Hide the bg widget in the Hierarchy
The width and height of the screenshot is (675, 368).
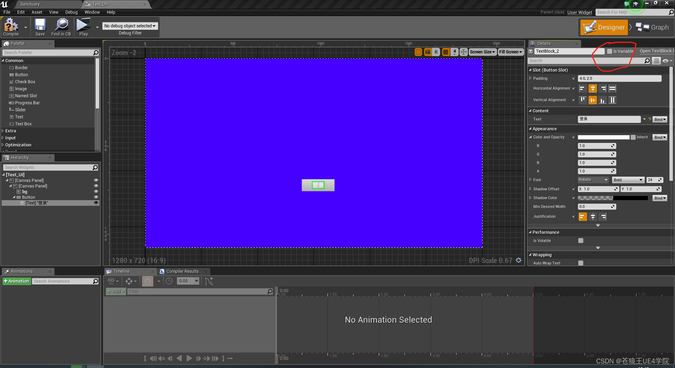[x=96, y=191]
